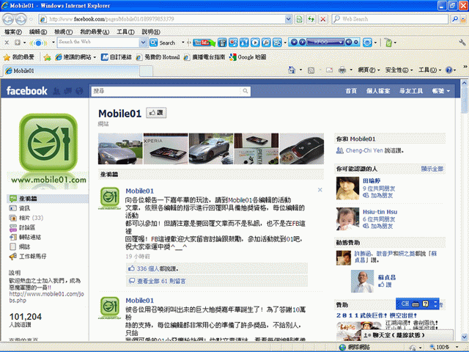Image resolution: width=469 pixels, height=352 pixels.
Task: Click the Xperia phone photo thumbnail
Action: [166, 149]
